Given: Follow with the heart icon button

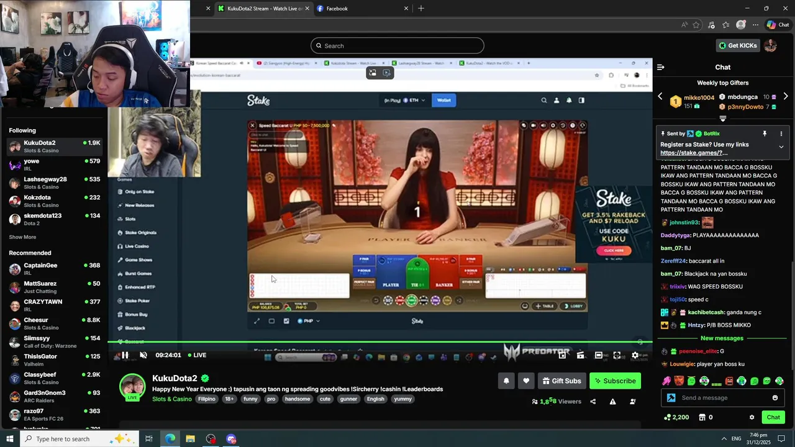Looking at the screenshot, I should tap(526, 381).
